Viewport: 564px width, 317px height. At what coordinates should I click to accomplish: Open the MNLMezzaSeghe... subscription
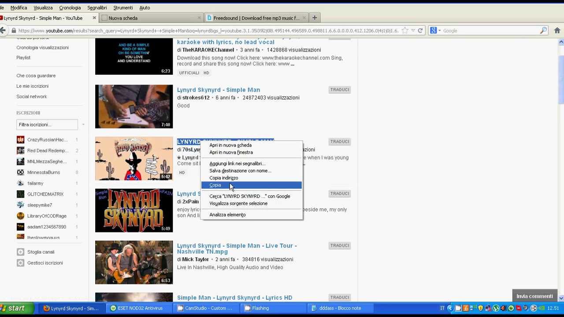48,162
